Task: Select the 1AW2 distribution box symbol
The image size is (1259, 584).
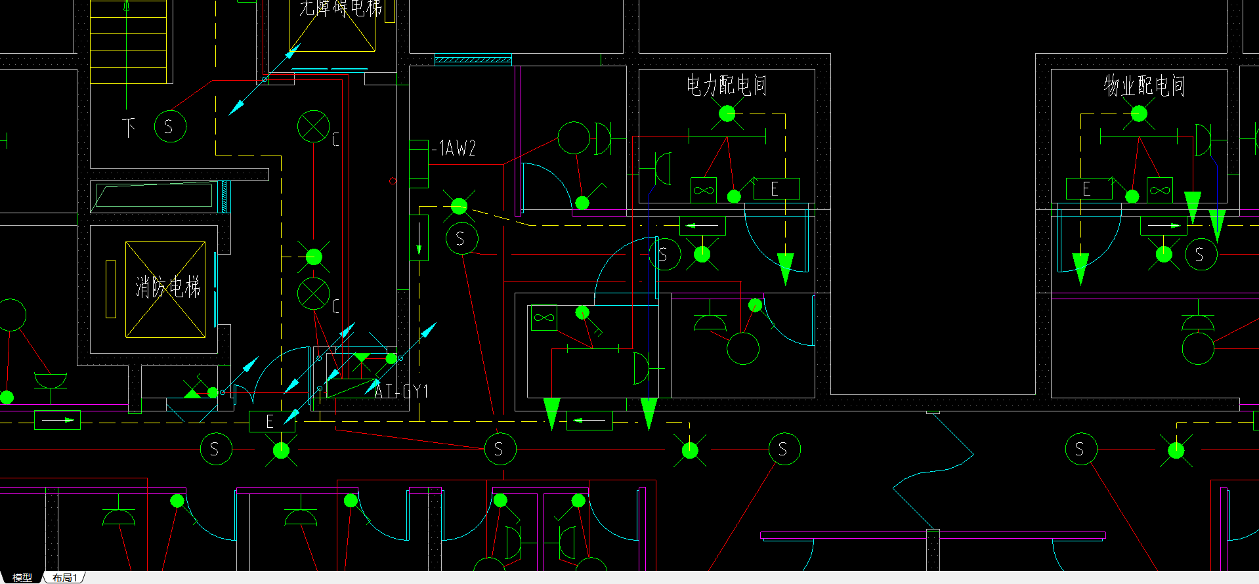Action: coord(419,163)
